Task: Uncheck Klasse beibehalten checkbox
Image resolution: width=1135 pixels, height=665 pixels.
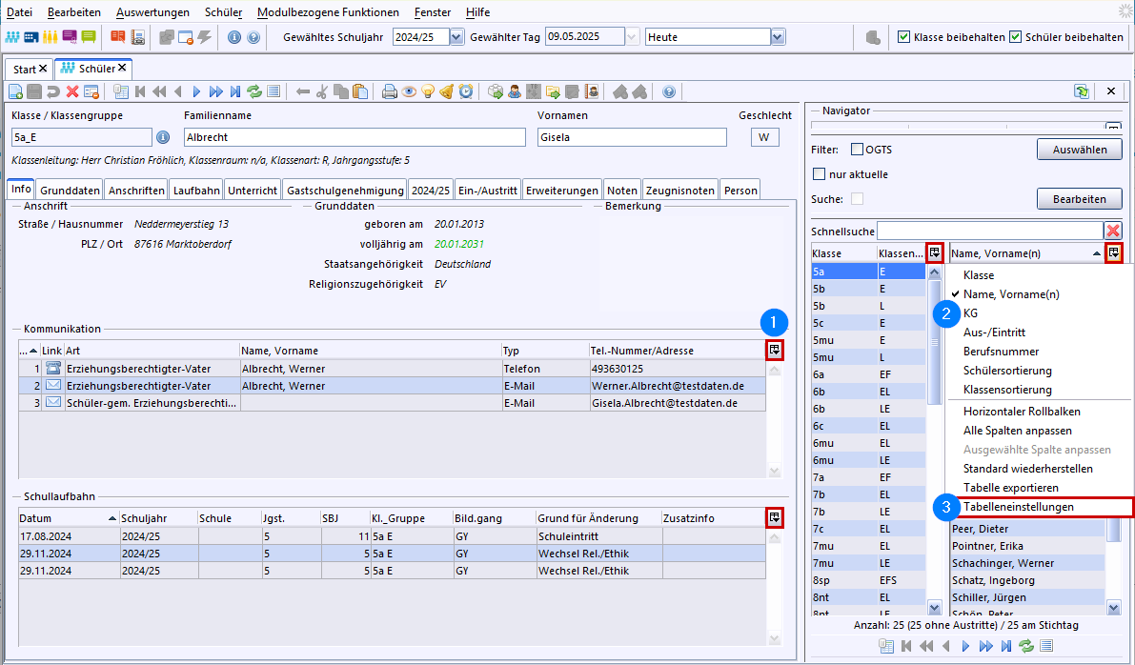Action: pyautogui.click(x=903, y=37)
